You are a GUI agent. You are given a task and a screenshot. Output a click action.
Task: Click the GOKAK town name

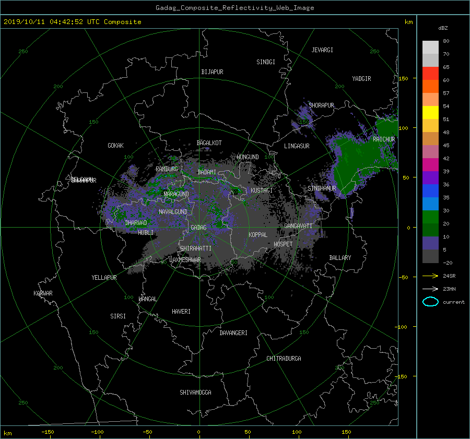click(x=115, y=145)
